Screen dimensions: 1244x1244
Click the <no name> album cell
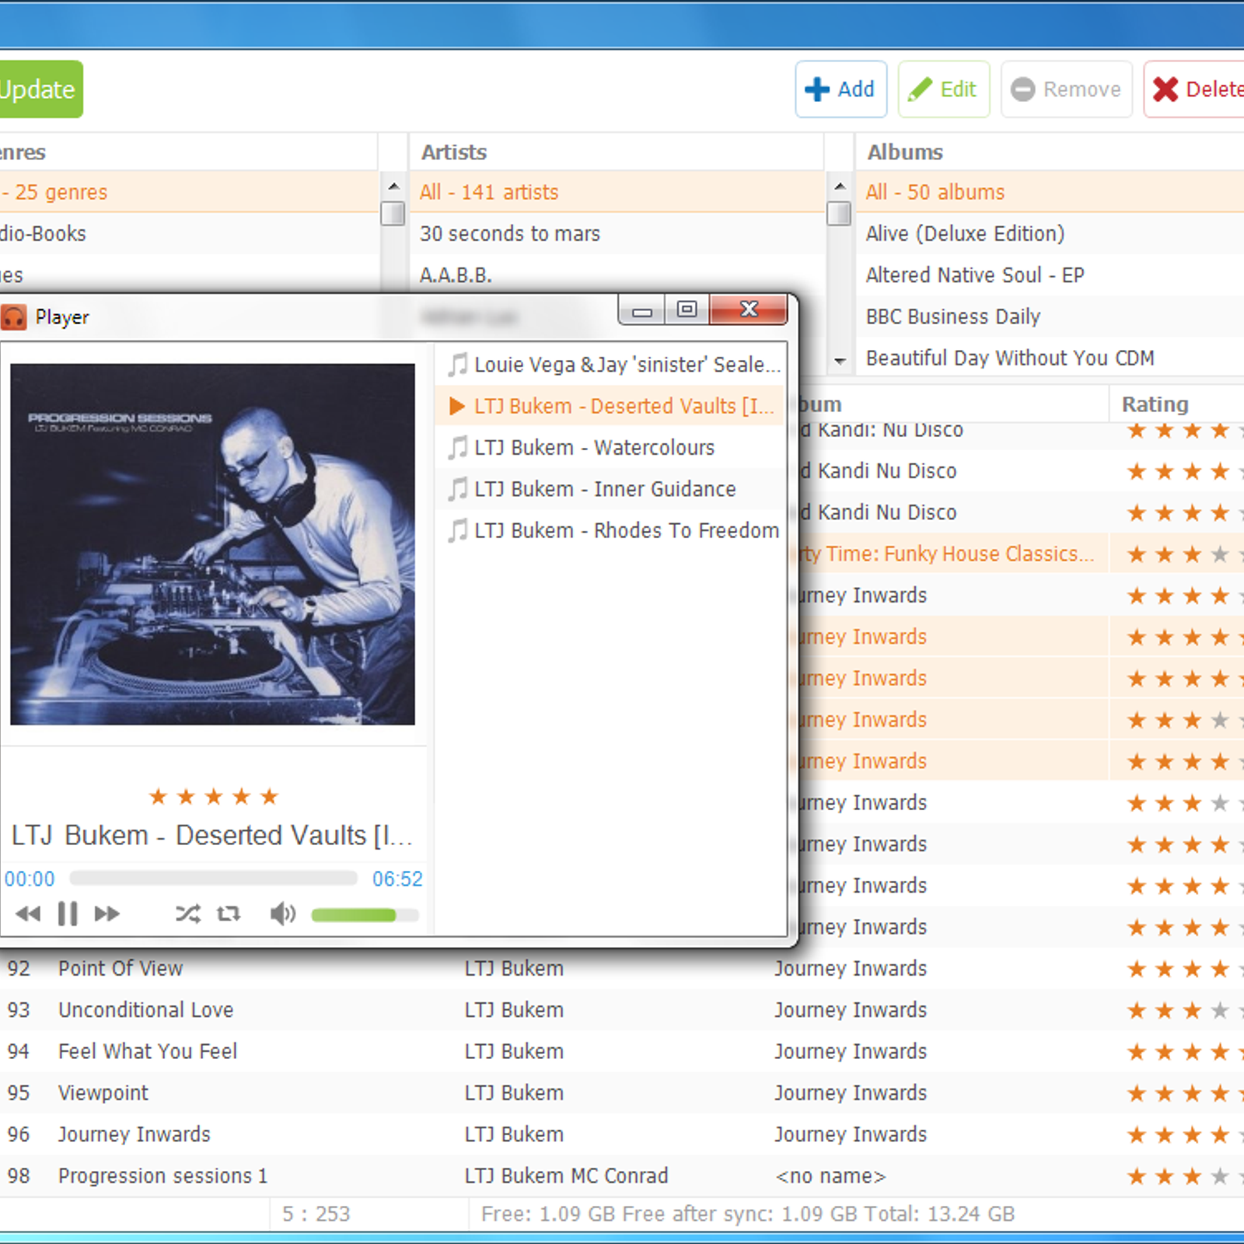click(830, 1176)
